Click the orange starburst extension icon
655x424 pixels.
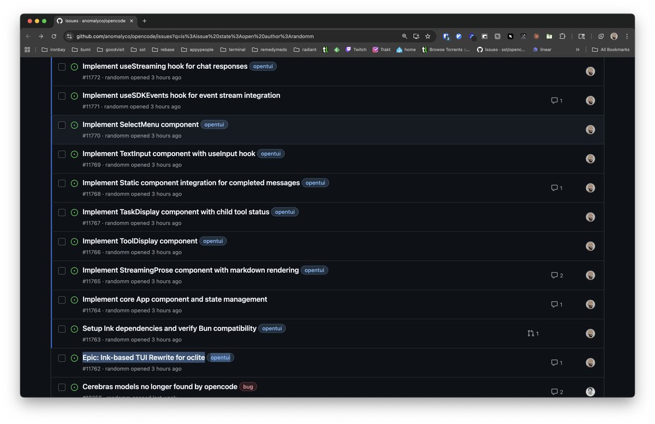coord(536,36)
